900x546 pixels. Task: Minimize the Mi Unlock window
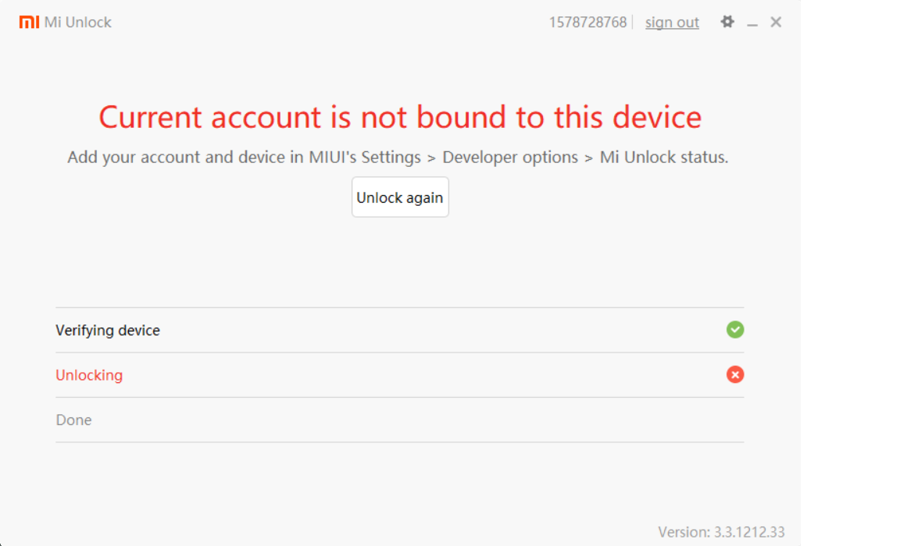[752, 23]
